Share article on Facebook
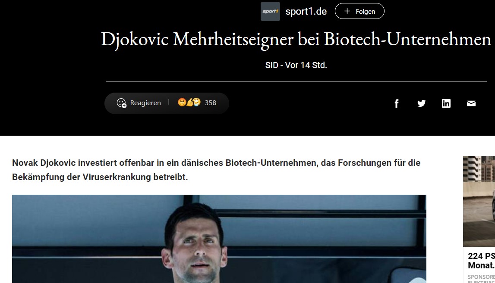The width and height of the screenshot is (495, 283). 397,103
